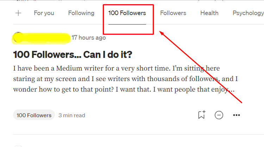Click the 17 hours ago timestamp

(89, 38)
